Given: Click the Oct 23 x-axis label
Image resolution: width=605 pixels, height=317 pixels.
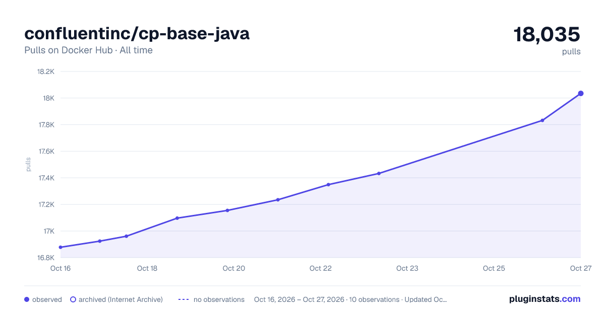Looking at the screenshot, I should pos(407,268).
